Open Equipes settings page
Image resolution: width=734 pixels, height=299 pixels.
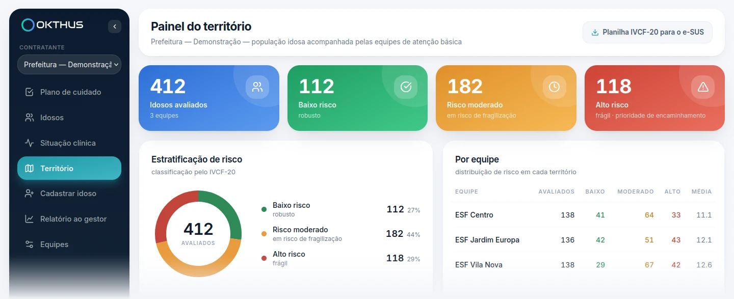(69, 244)
